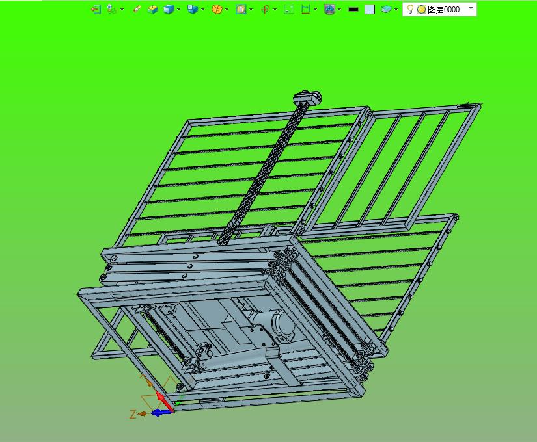The height and width of the screenshot is (442, 537).
Task: Click the zoom window magnifier icon
Action: [x=241, y=10]
